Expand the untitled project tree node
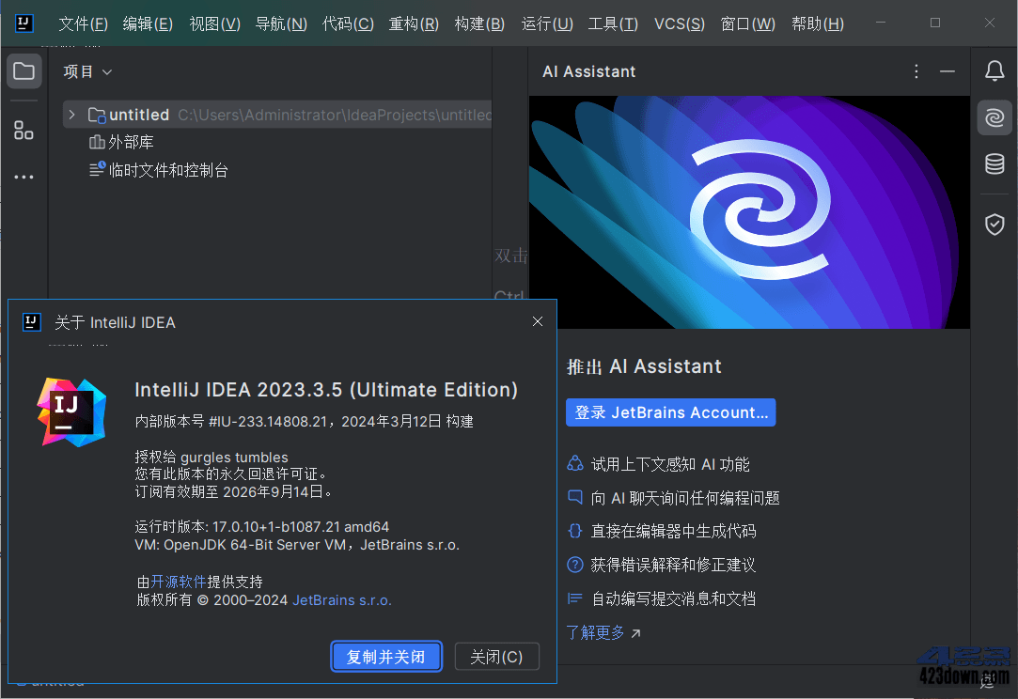Viewport: 1018px width, 699px height. [x=72, y=114]
